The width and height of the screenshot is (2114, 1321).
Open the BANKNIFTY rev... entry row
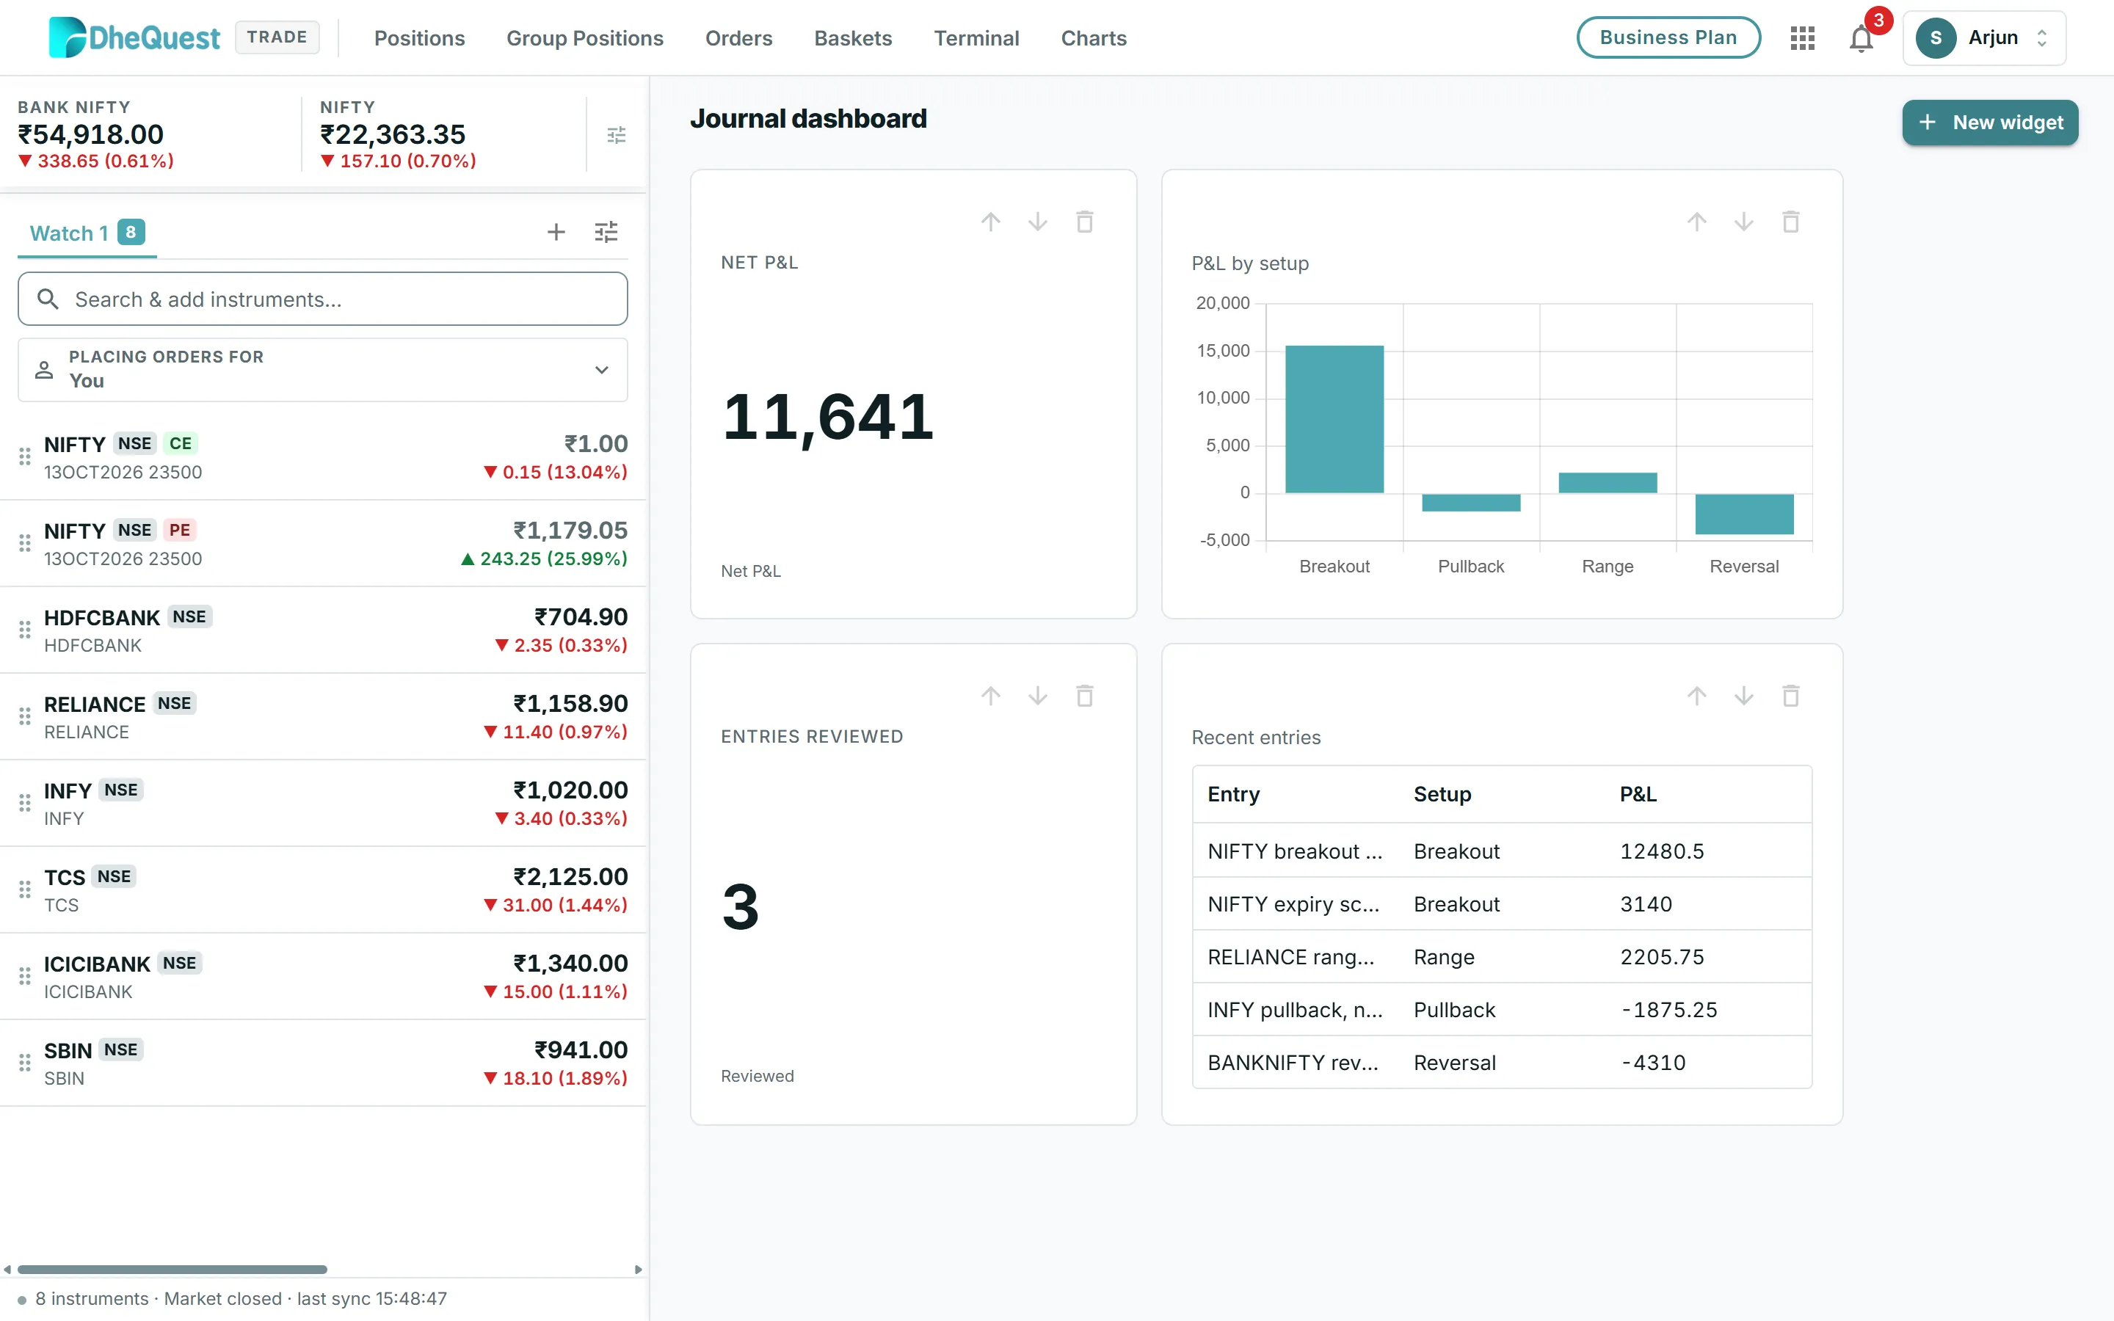pos(1502,1063)
